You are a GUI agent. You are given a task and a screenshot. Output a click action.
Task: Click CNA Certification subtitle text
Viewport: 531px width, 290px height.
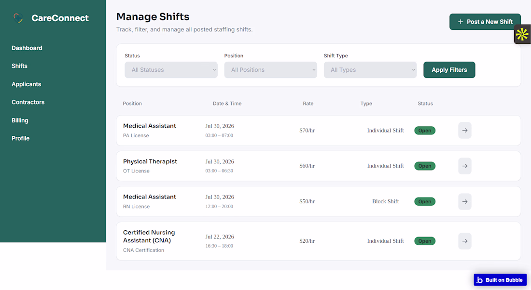143,250
